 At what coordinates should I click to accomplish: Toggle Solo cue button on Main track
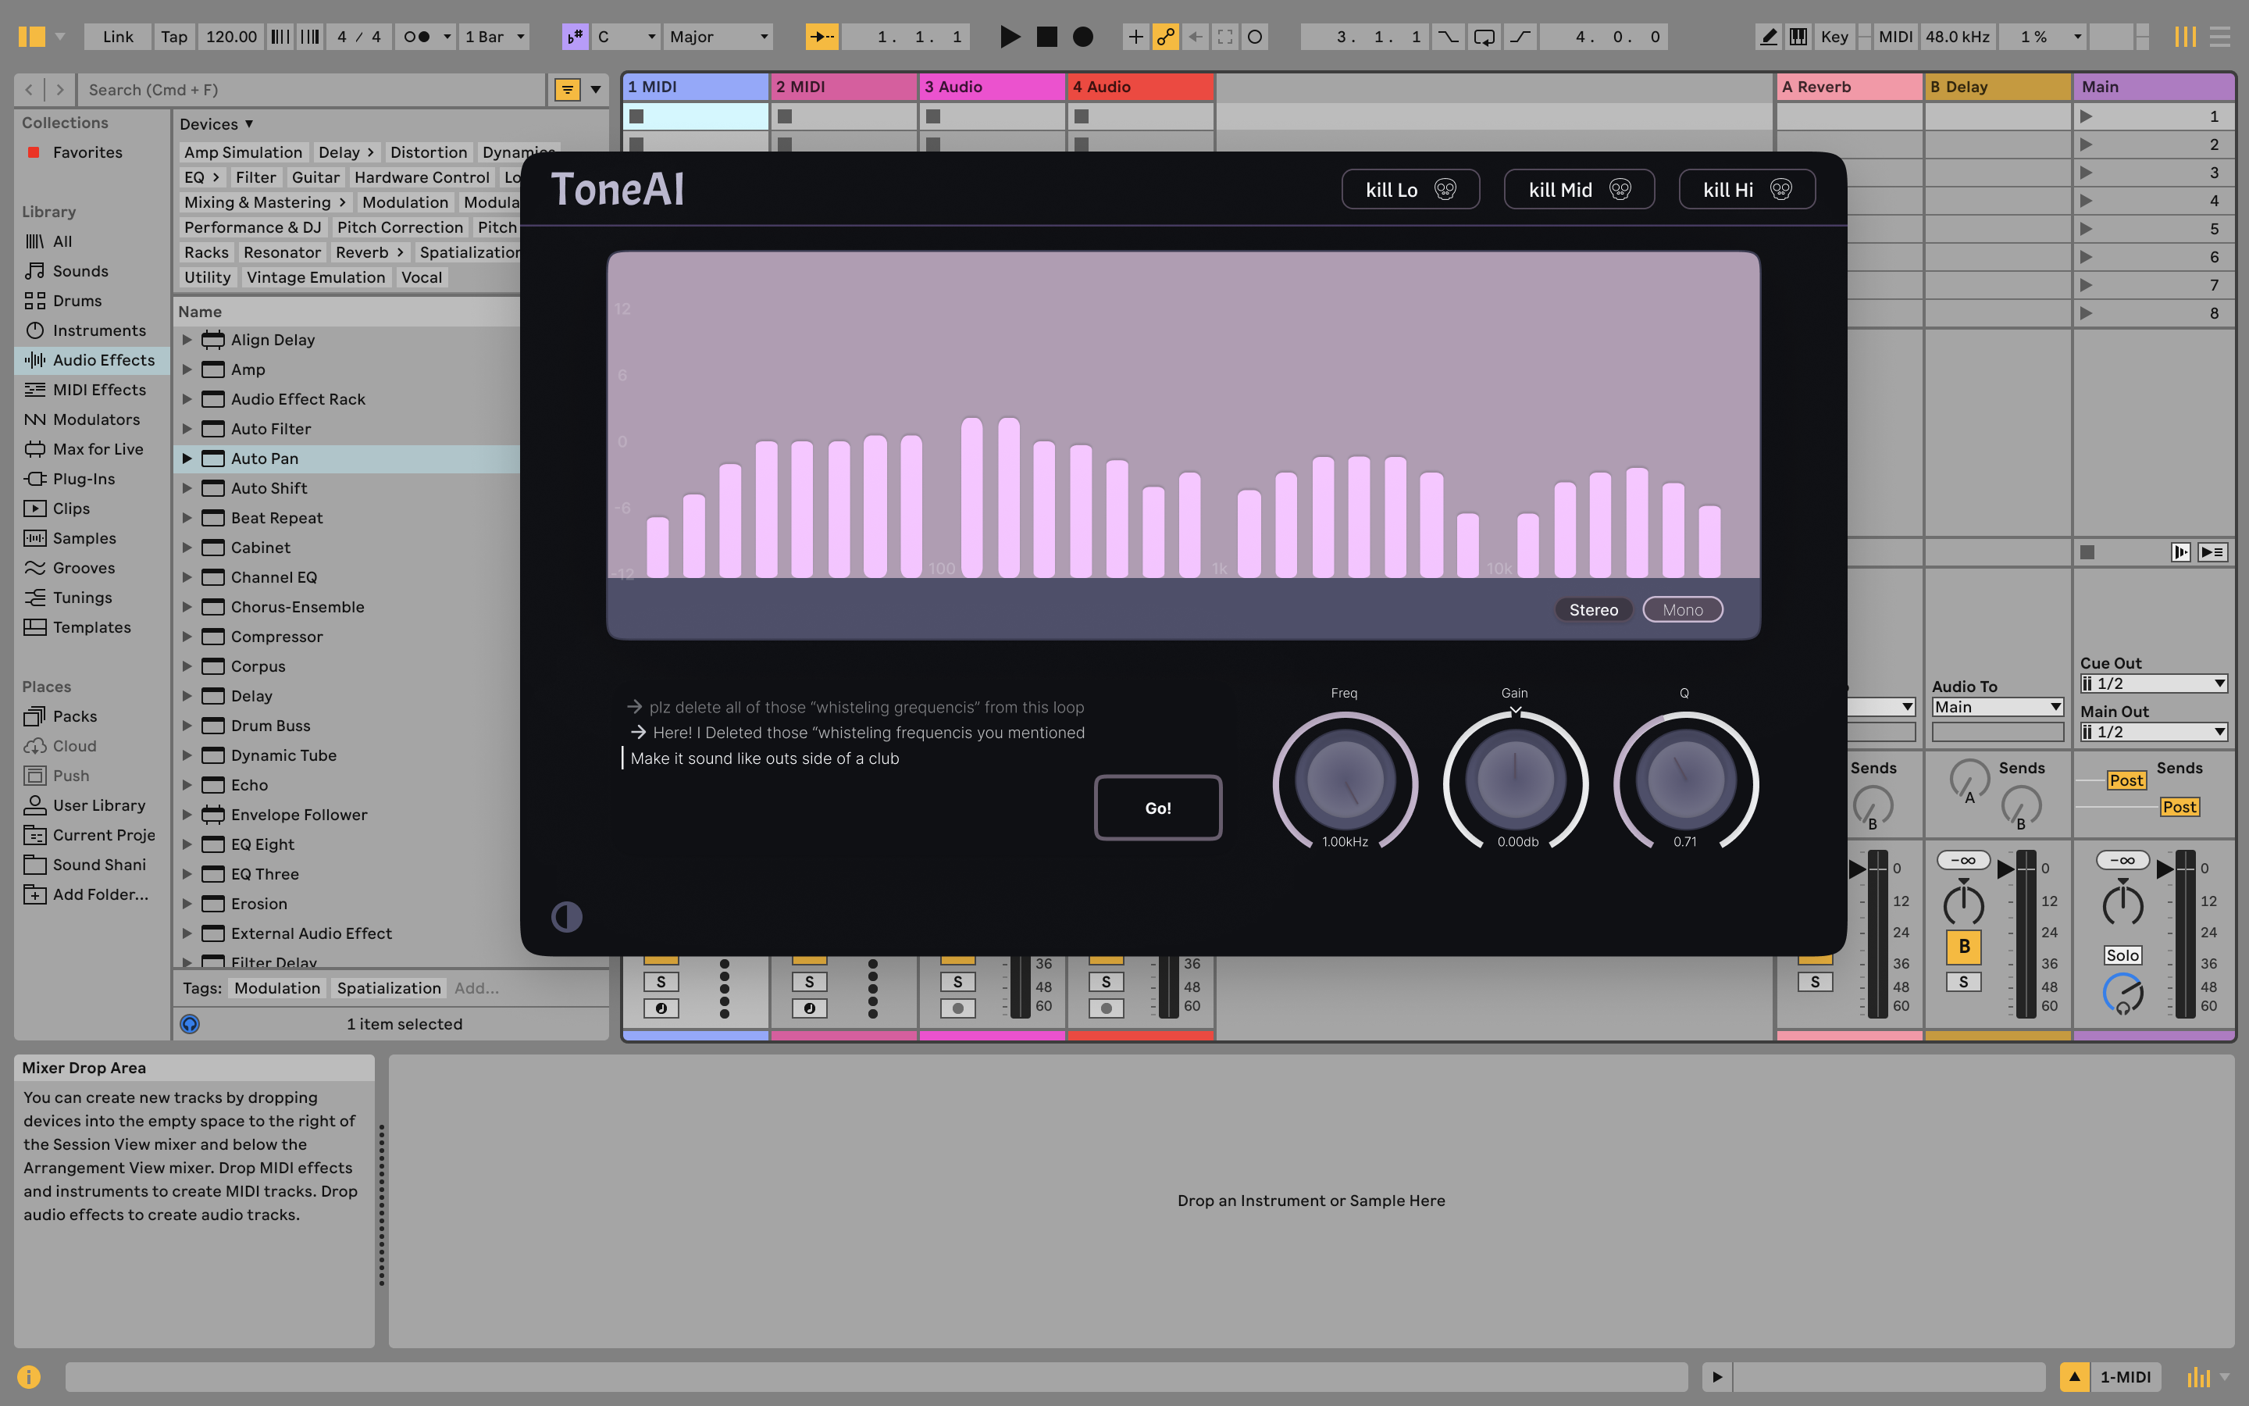coord(2122,955)
